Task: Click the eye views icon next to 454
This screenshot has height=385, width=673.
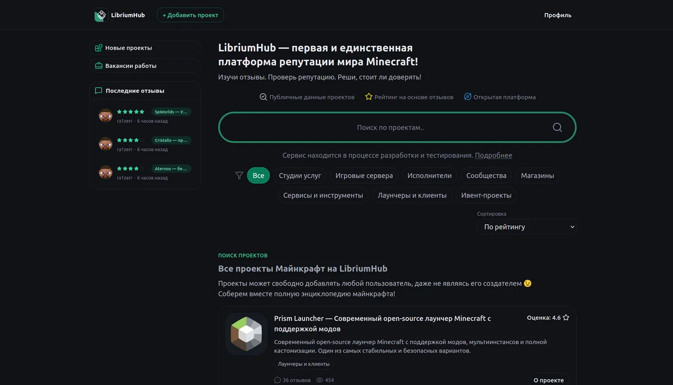Action: pos(320,380)
